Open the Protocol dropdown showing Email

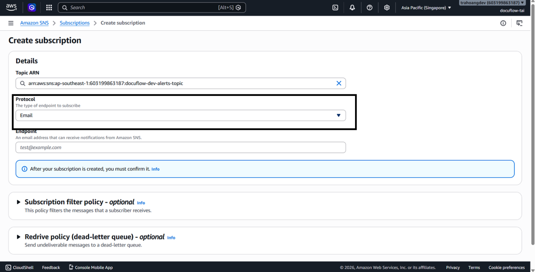coord(181,115)
